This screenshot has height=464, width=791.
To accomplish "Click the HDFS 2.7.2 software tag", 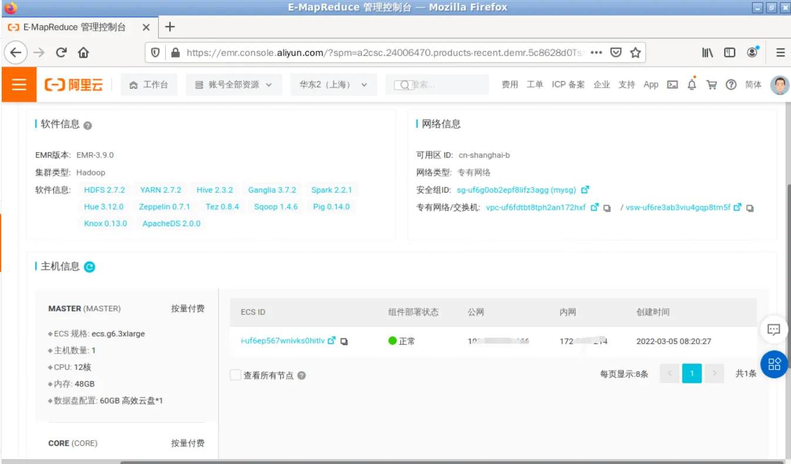I will (105, 190).
